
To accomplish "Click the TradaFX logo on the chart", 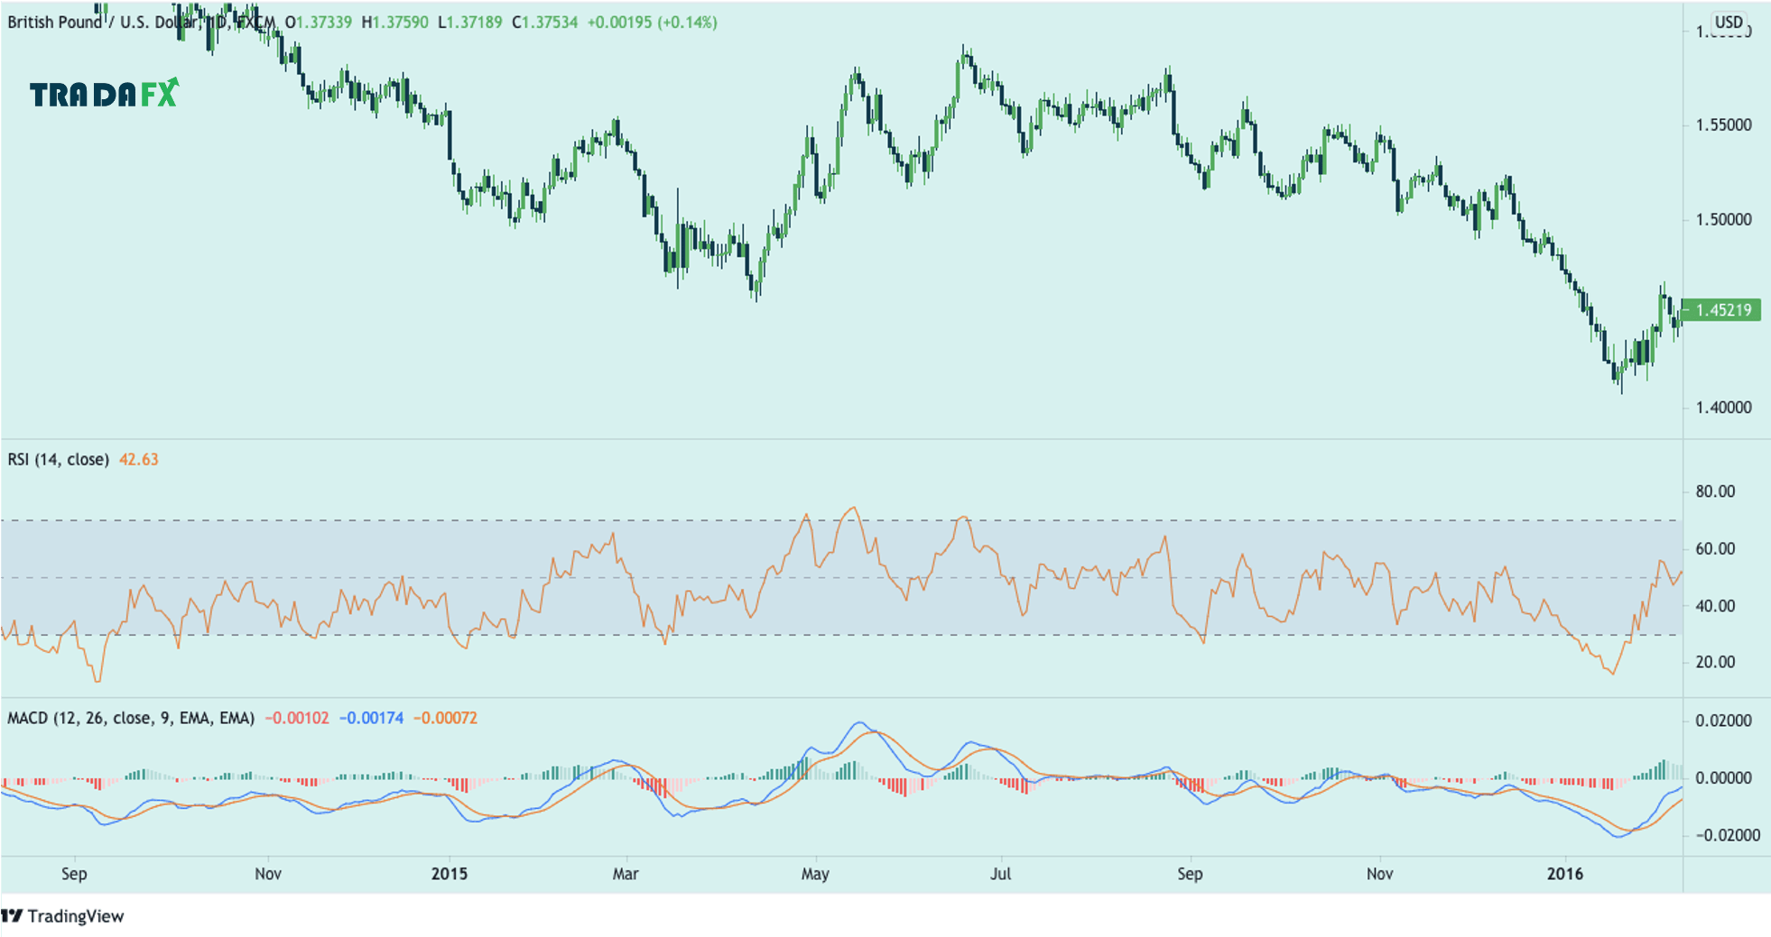I will (x=104, y=93).
